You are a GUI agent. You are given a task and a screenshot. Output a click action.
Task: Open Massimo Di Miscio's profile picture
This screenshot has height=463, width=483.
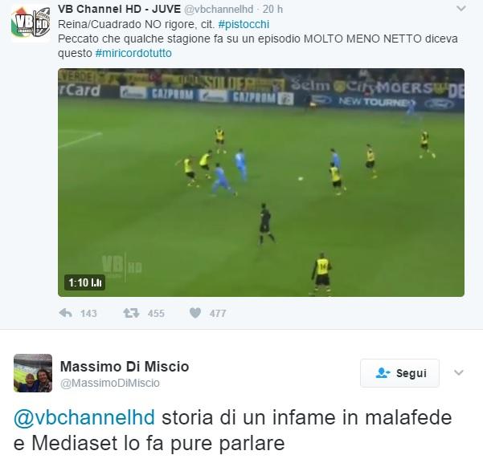click(x=33, y=373)
